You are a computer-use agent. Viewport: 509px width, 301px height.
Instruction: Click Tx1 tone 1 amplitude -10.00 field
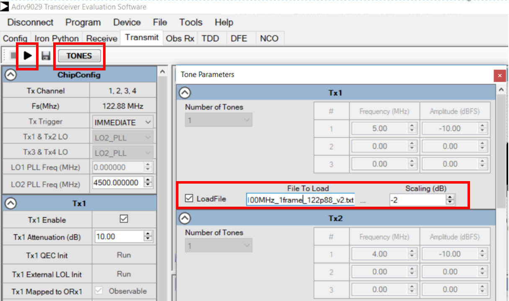[450, 128]
